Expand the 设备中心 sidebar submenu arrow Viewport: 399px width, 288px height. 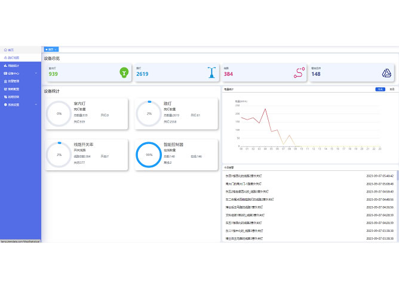pos(36,73)
